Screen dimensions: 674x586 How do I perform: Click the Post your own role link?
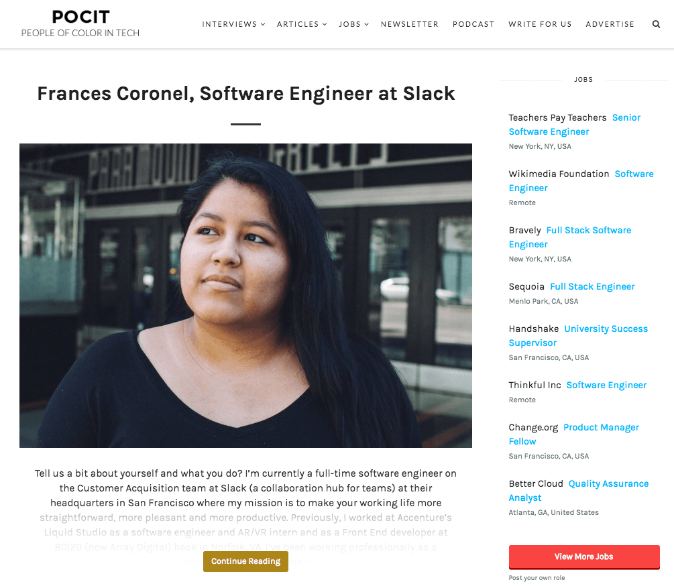537,578
